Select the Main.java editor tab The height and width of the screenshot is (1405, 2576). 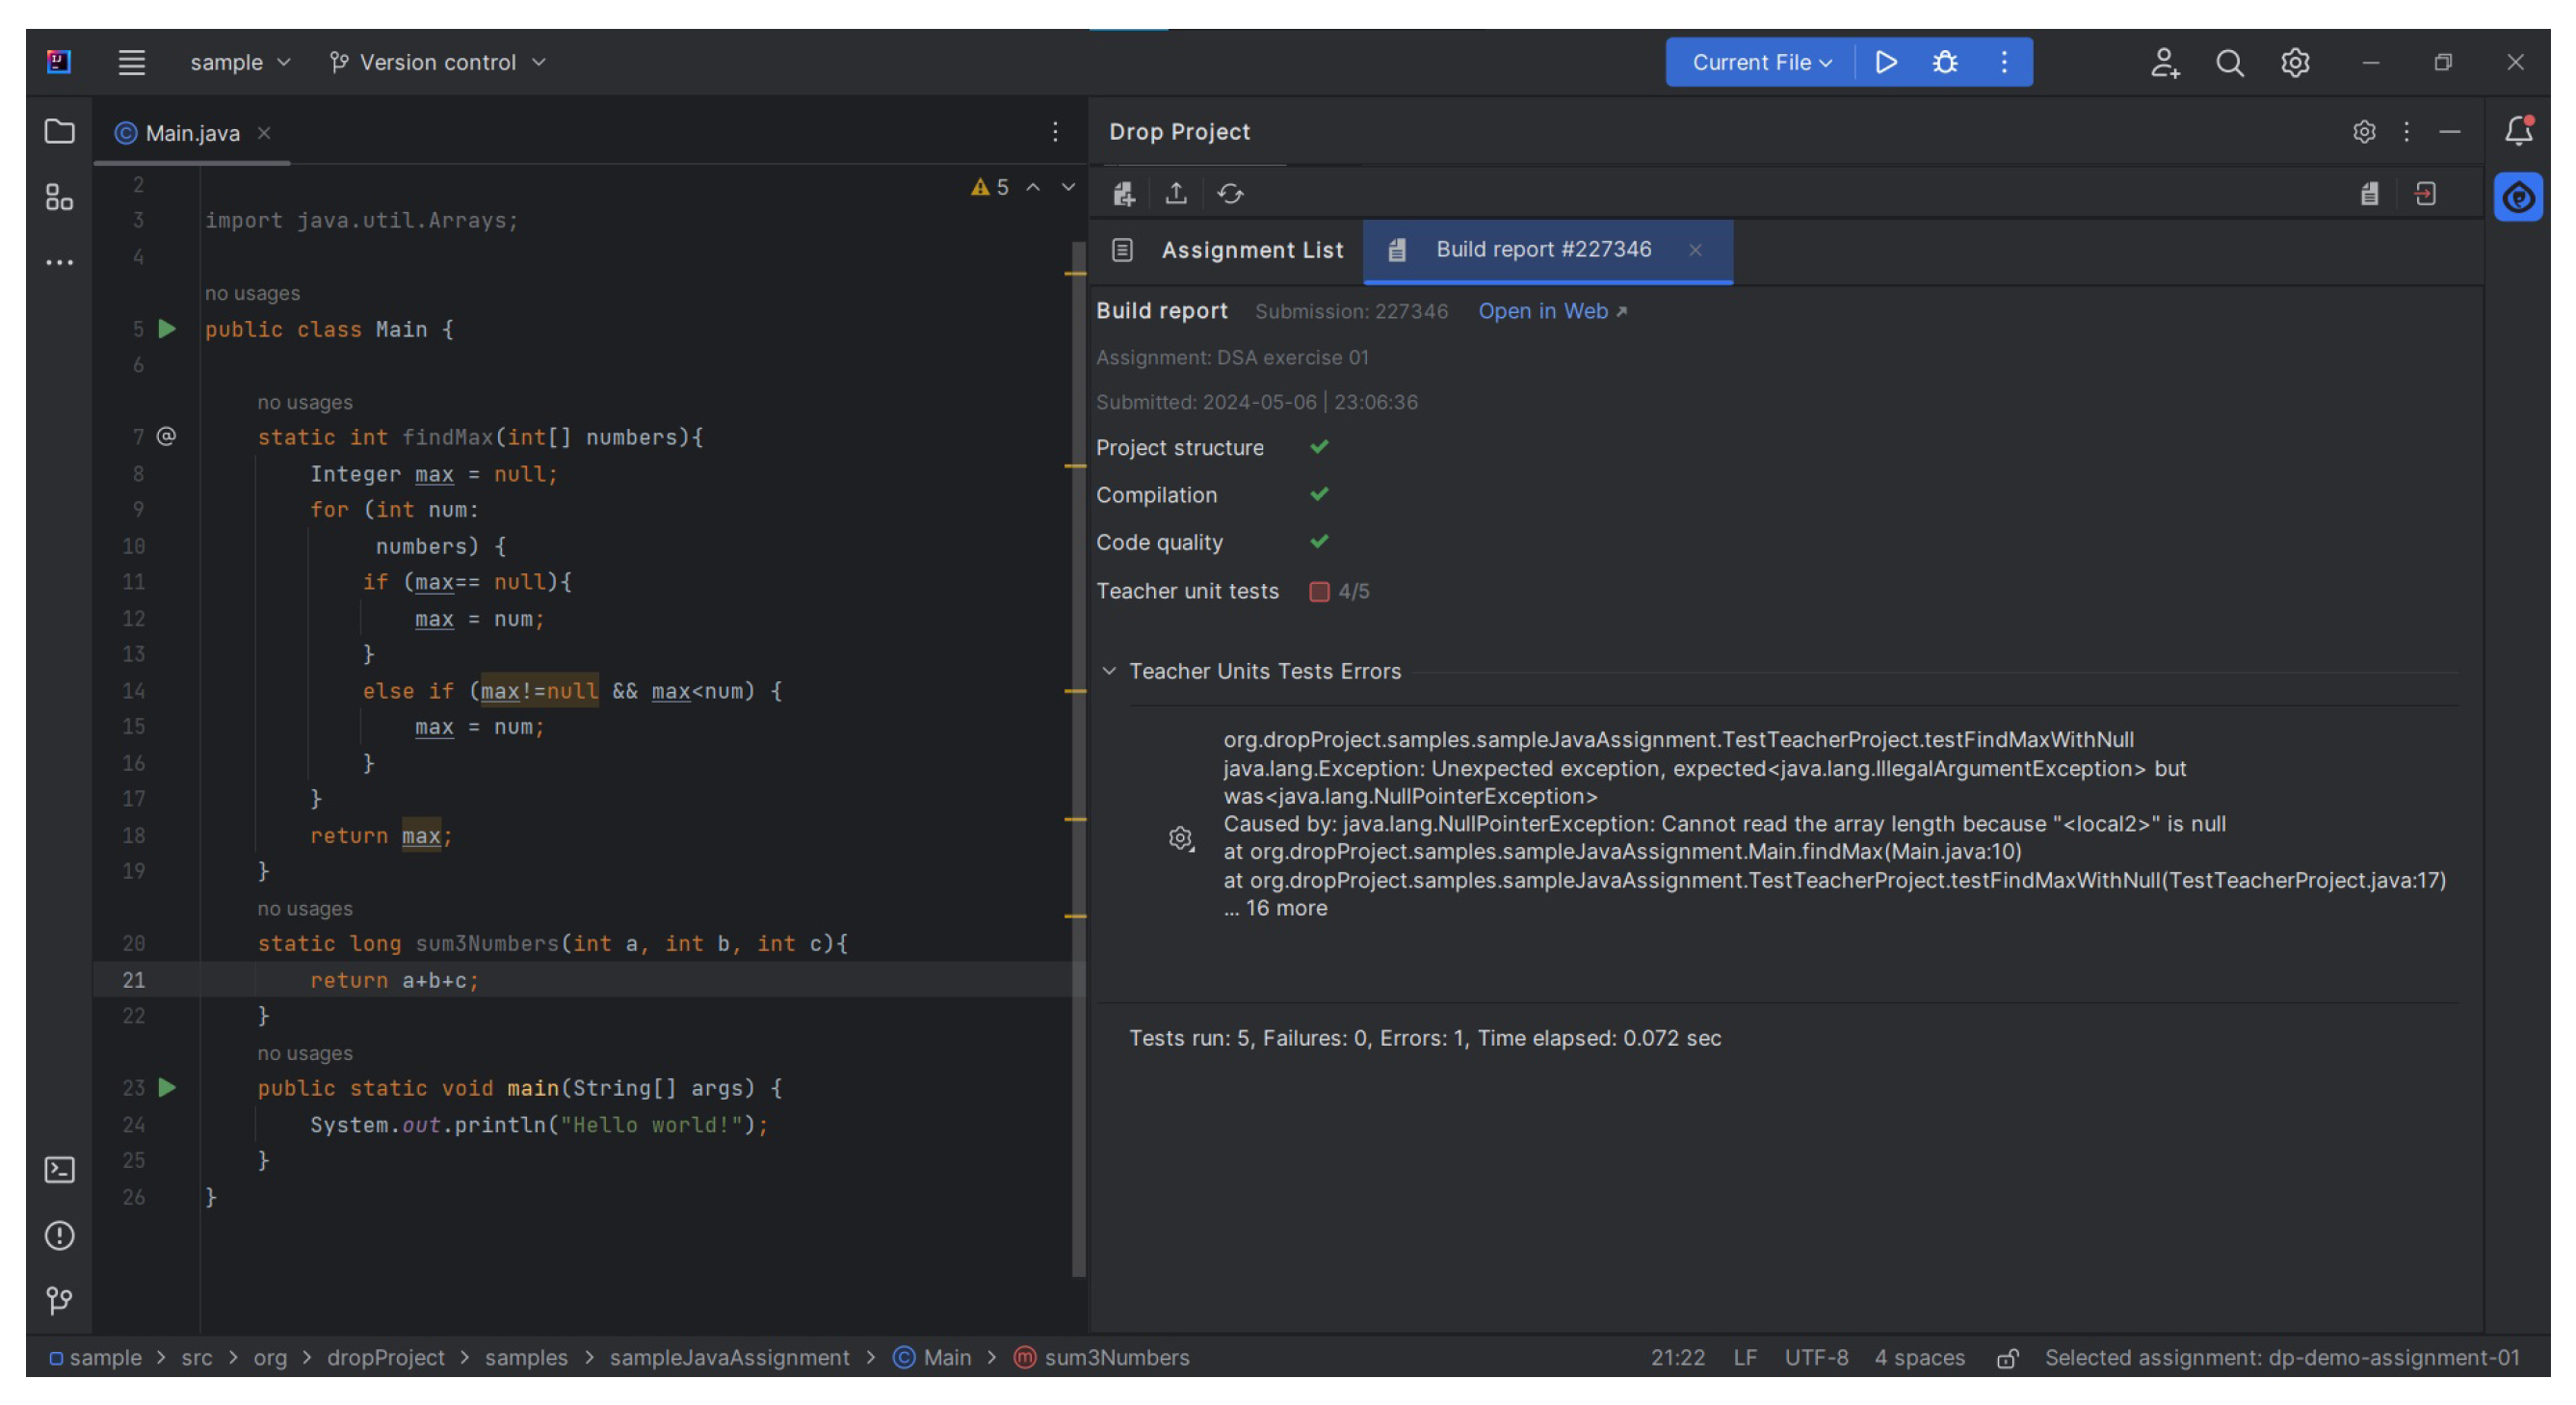point(192,133)
